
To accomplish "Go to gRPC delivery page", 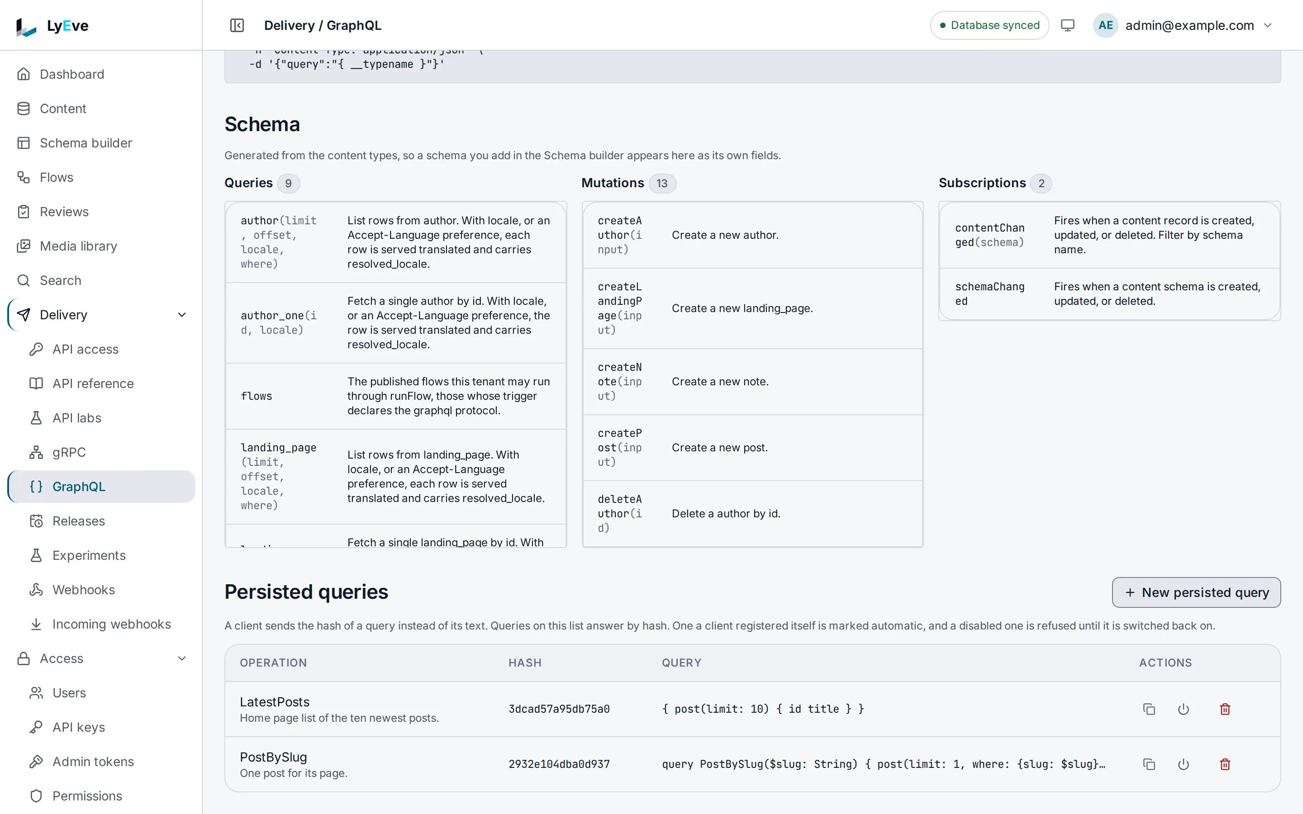I will (101, 452).
